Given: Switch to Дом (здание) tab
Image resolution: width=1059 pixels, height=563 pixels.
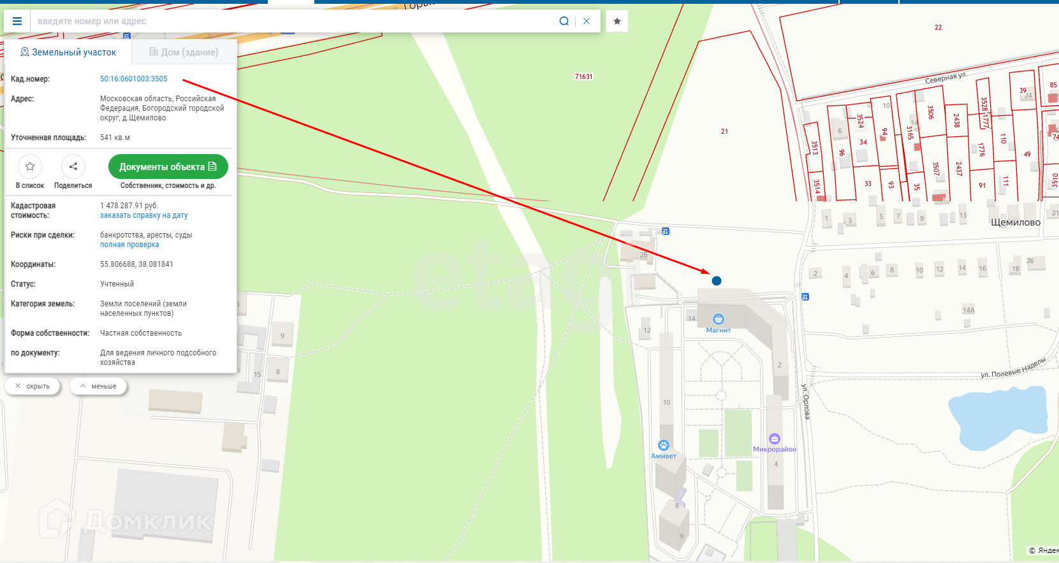Looking at the screenshot, I should (x=184, y=52).
